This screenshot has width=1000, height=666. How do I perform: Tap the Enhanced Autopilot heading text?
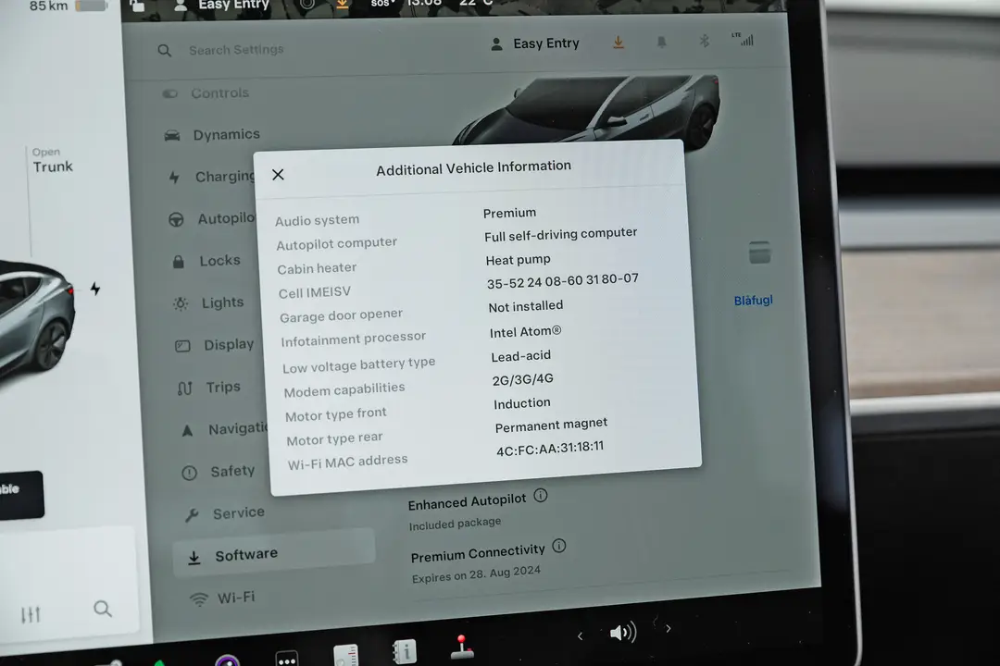467,502
